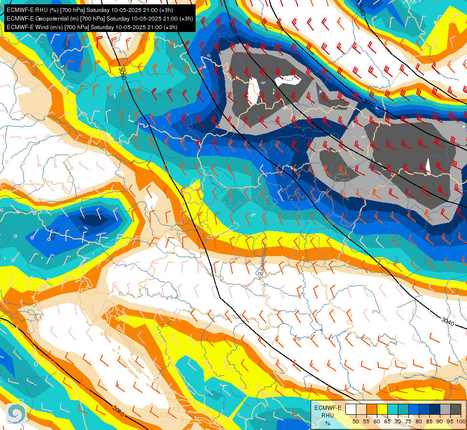This screenshot has height=430, width=467.
Task: Click the legend title ECMWF-E RHU %
Action: pos(328,415)
